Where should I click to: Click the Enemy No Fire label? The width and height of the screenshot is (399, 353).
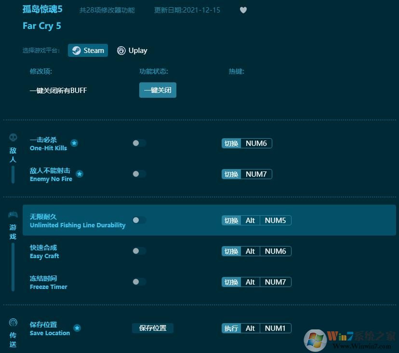[51, 179]
